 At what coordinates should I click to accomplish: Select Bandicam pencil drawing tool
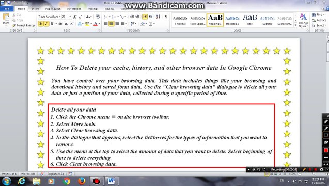coord(325,121)
